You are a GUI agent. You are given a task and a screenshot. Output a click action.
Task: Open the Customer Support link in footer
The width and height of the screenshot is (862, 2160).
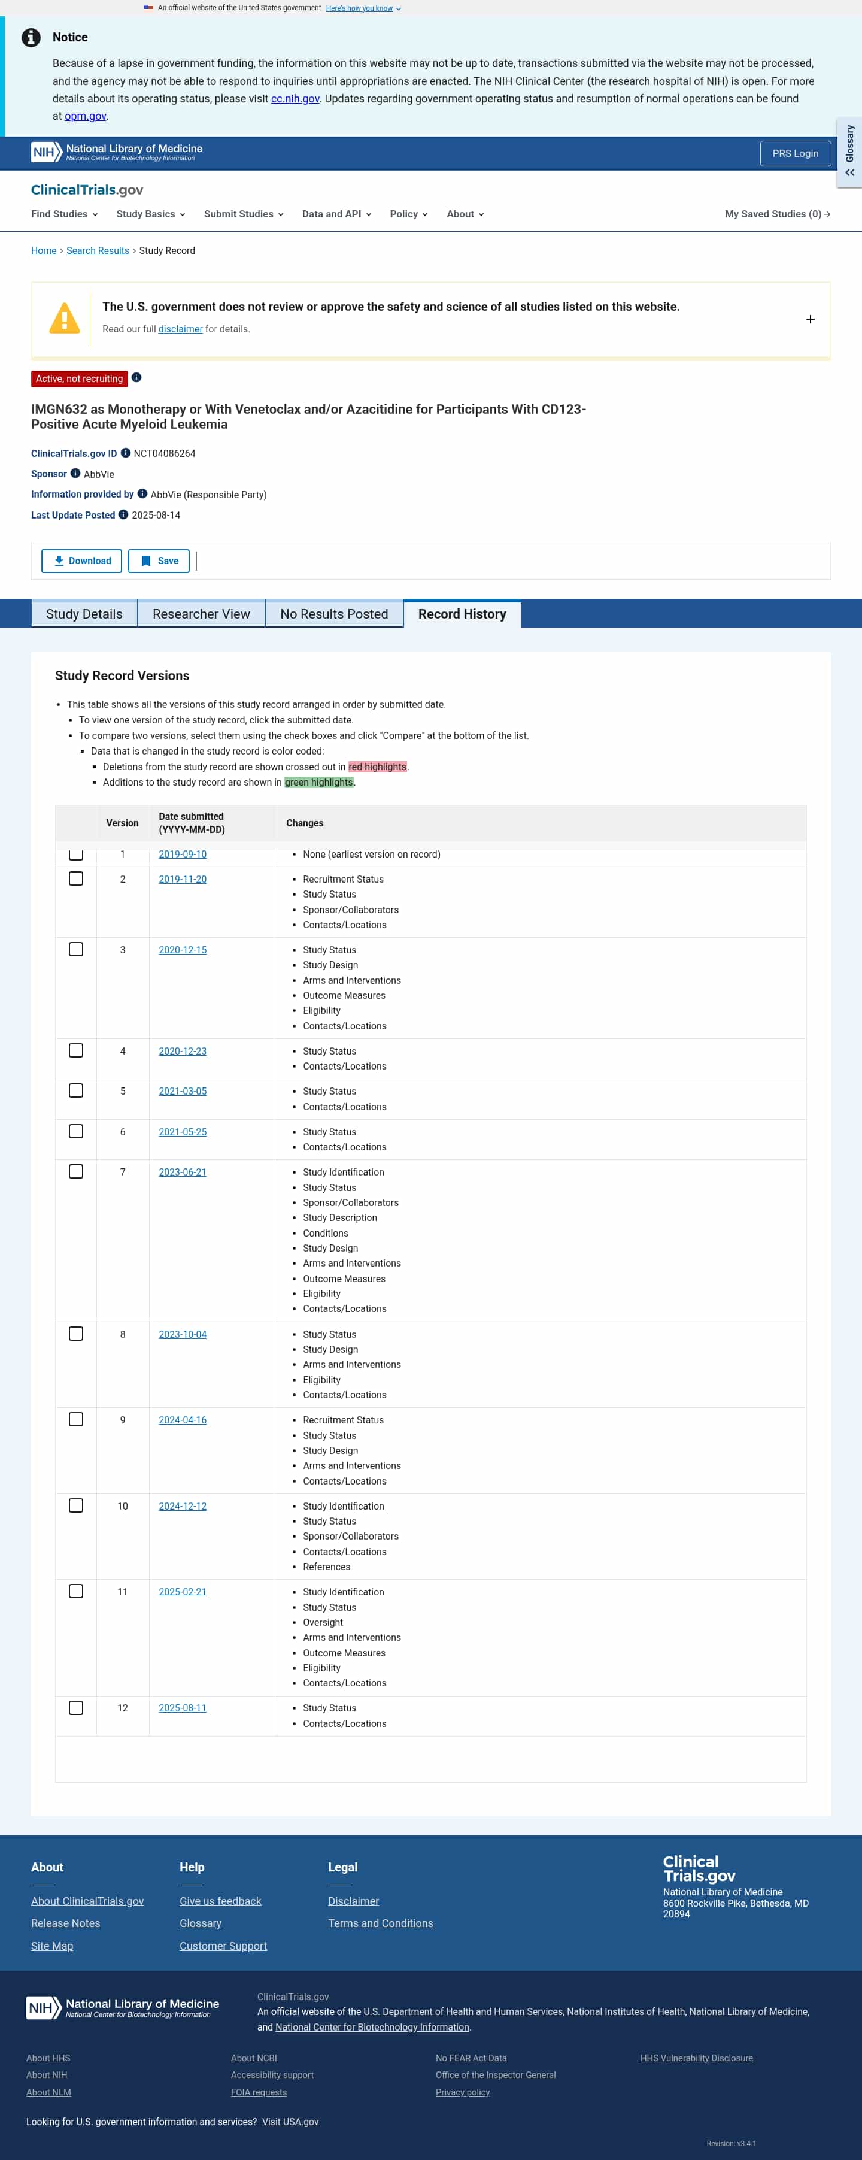tap(223, 1946)
